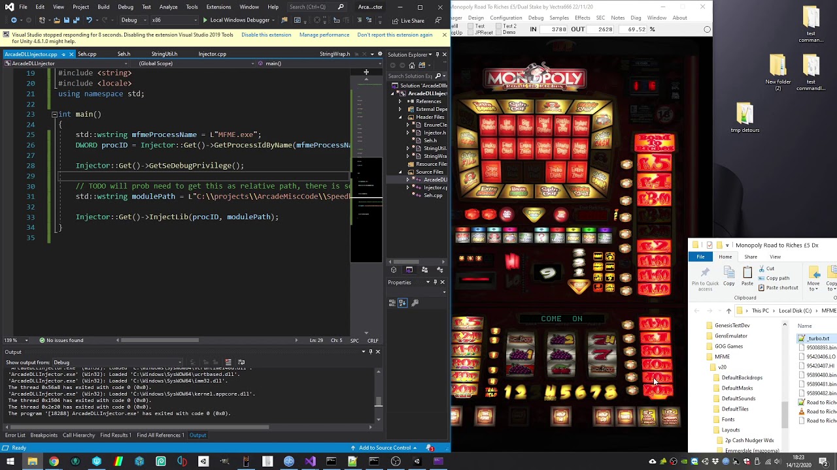This screenshot has width=837, height=470.
Task: Click the Disable this extension link
Action: click(x=266, y=35)
